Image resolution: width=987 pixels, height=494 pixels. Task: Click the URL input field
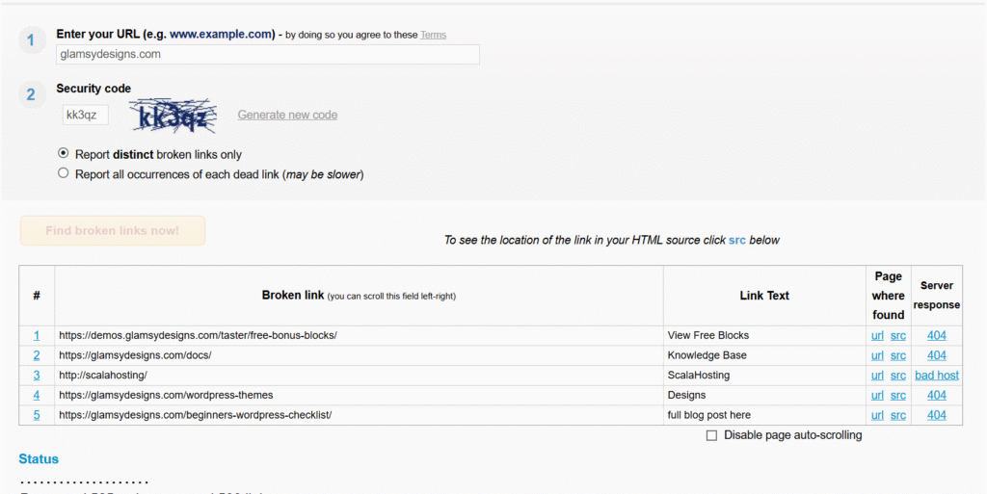click(268, 55)
